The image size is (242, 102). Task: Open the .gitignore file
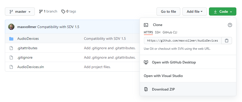[25, 58]
